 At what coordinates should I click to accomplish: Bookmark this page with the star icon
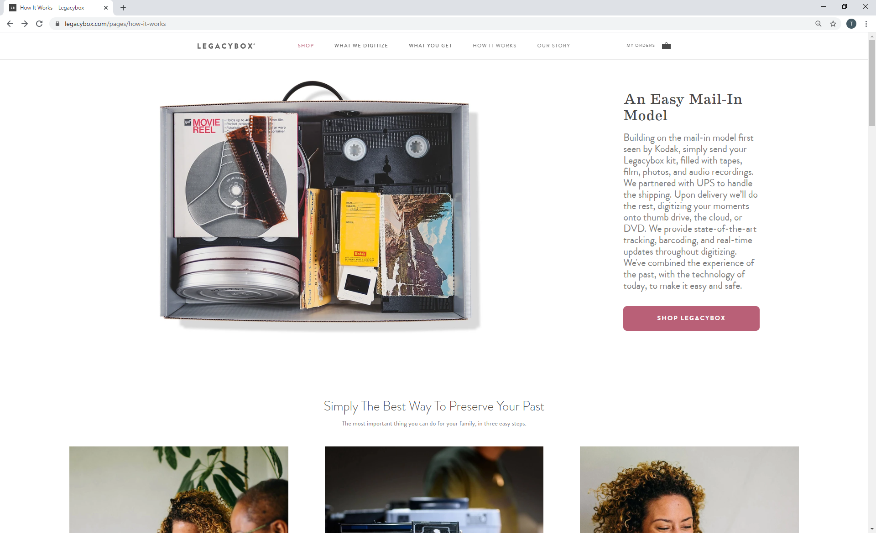[x=833, y=24]
